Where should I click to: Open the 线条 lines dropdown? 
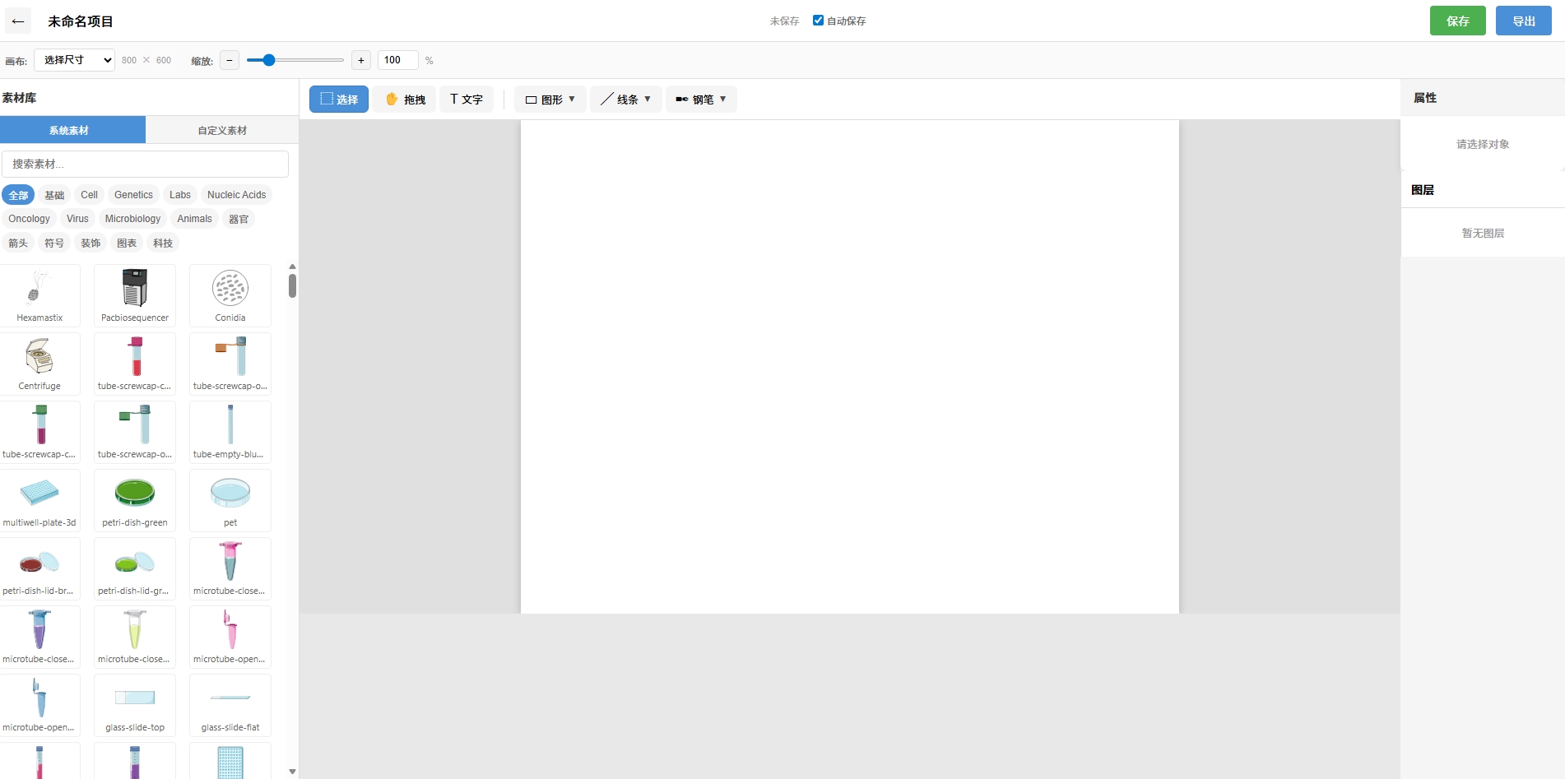point(626,100)
